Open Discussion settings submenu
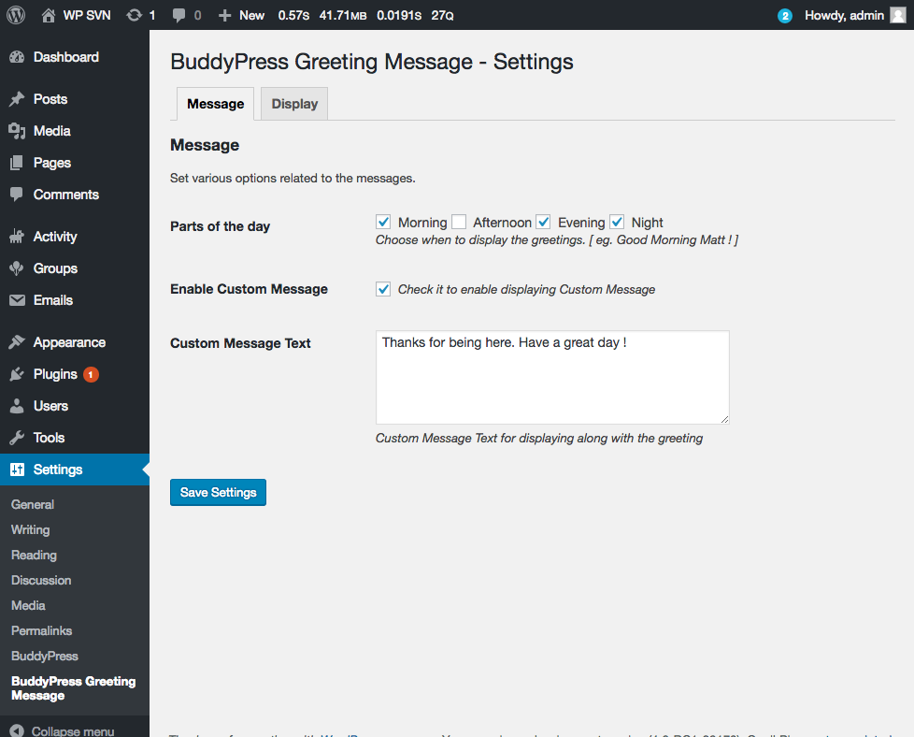Image resolution: width=914 pixels, height=737 pixels. pos(41,580)
